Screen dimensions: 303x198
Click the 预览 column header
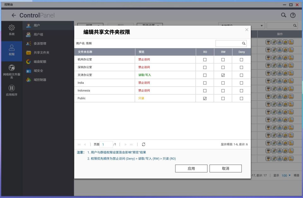pyautogui.click(x=165, y=52)
